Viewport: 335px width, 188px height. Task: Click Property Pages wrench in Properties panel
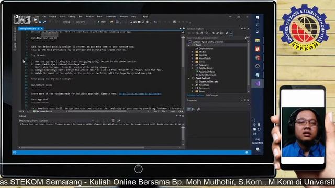tap(198, 109)
